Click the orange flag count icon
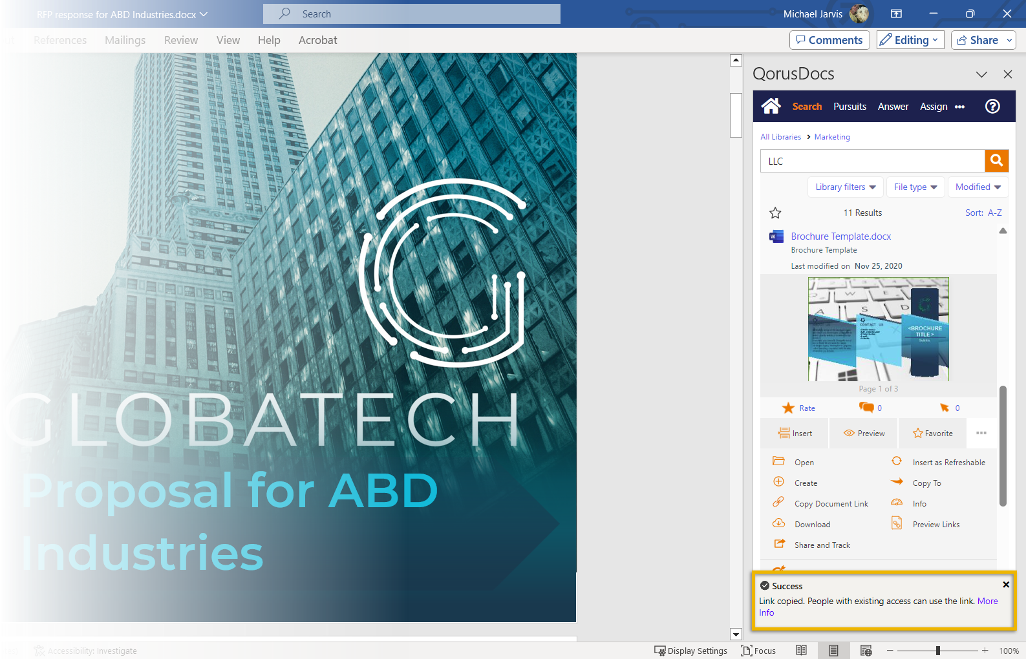This screenshot has width=1026, height=659. click(x=945, y=408)
